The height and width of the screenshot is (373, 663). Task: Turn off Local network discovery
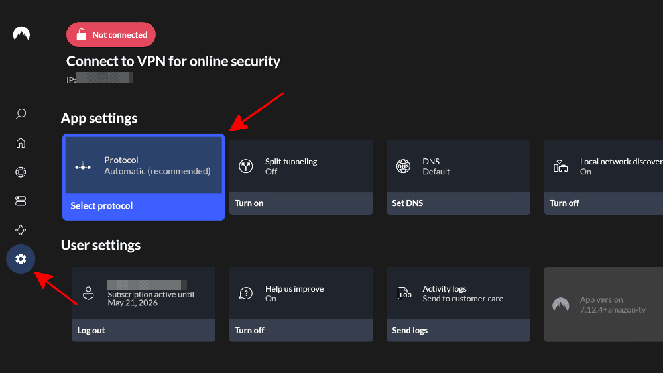point(603,203)
